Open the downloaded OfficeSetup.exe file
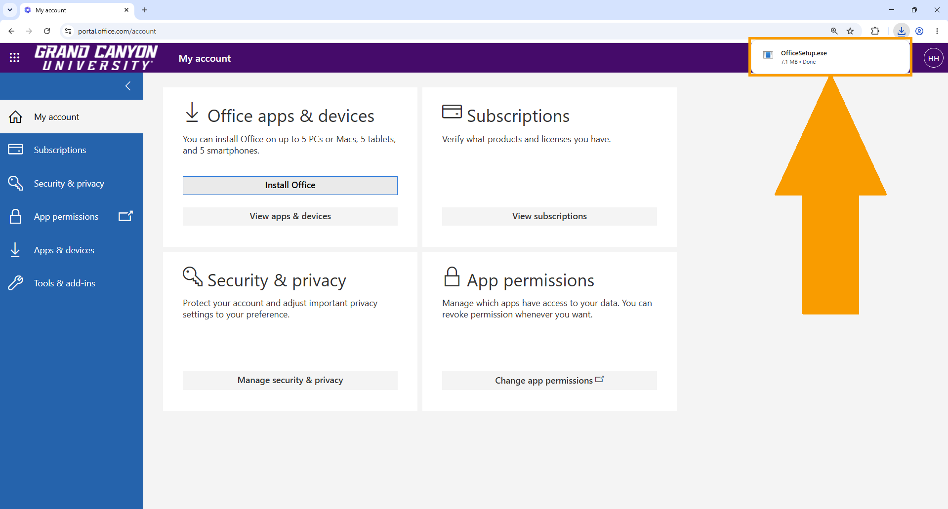This screenshot has width=948, height=509. [830, 57]
